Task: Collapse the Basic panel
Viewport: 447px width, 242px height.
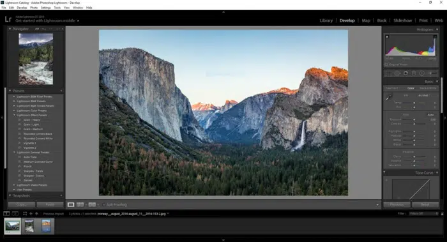Action: pos(437,82)
